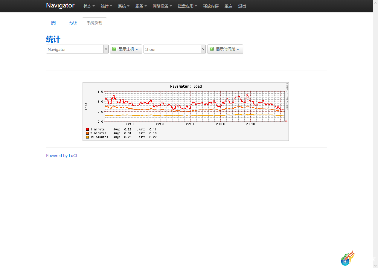Click the green arrow icon on 显示主机

(115, 49)
